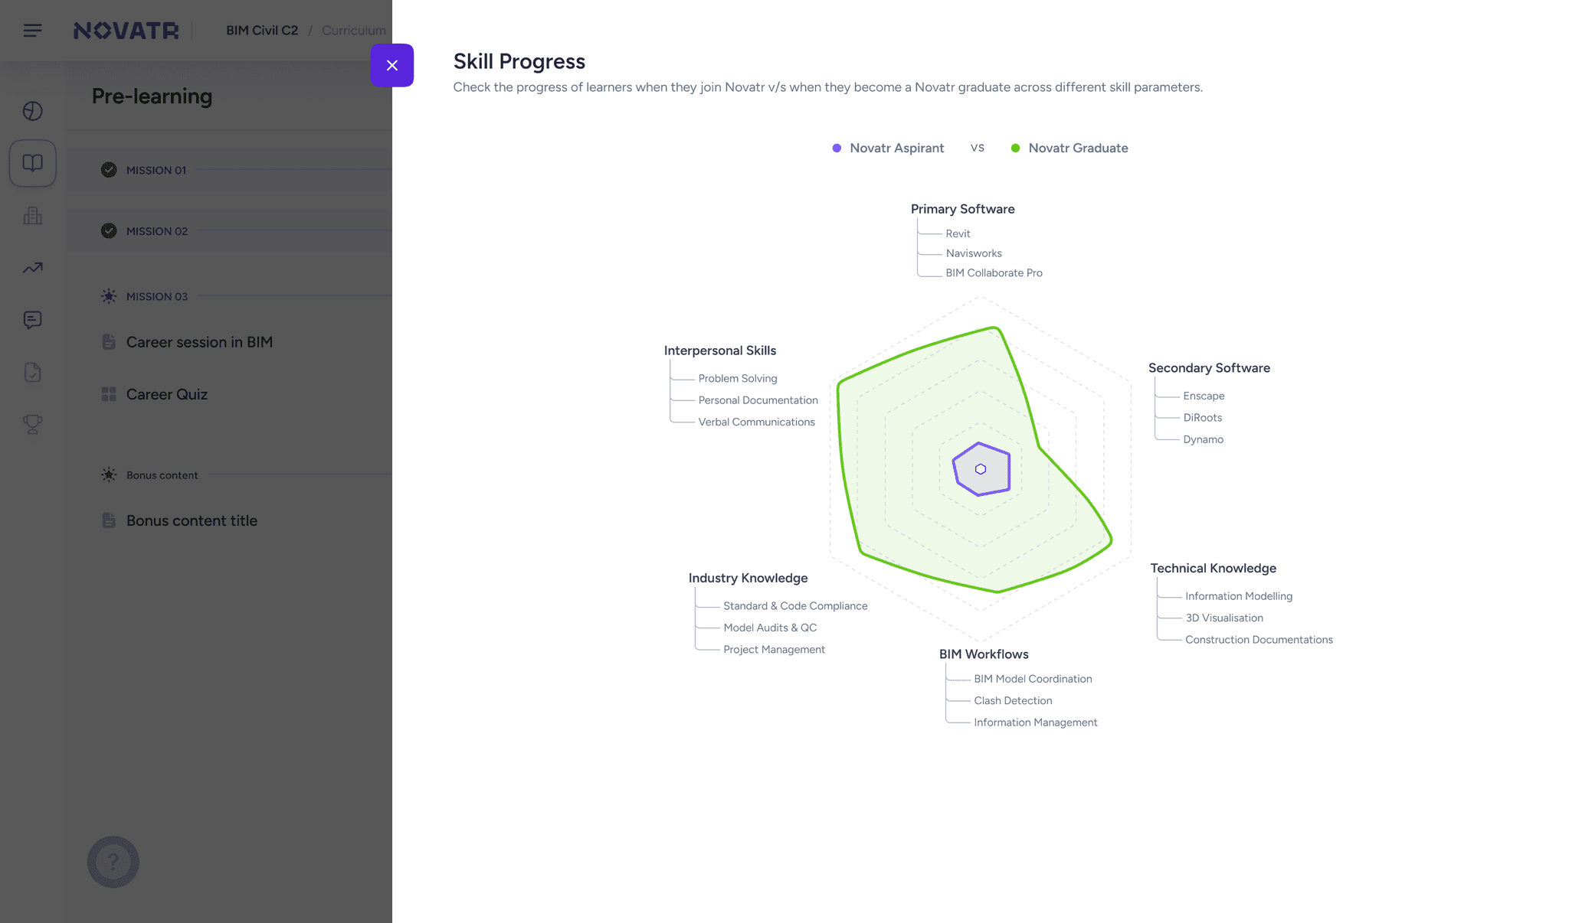Viewport: 1569px width, 923px height.
Task: Close the Skill Progress panel
Action: coord(392,66)
